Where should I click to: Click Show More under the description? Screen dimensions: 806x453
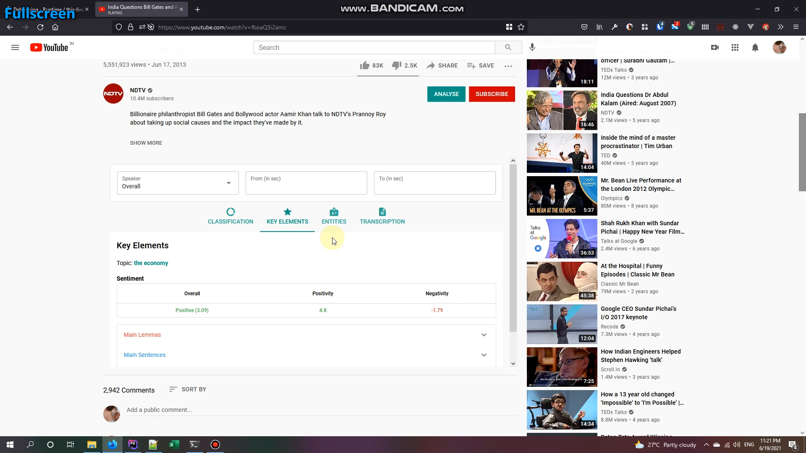pyautogui.click(x=146, y=143)
